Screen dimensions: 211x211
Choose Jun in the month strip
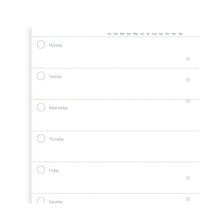coord(142,34)
